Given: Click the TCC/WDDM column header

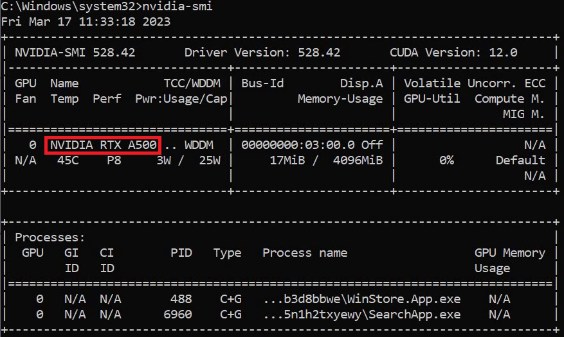Looking at the screenshot, I should click(x=192, y=83).
